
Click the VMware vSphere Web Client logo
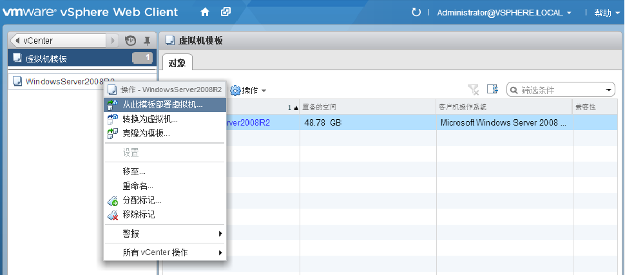pos(90,12)
